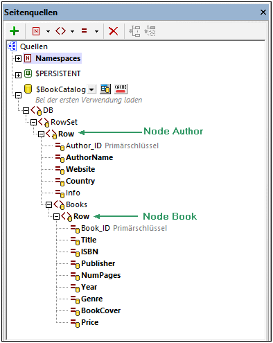Close the Seitenquellen panel
The image size is (273, 343).
click(x=263, y=12)
